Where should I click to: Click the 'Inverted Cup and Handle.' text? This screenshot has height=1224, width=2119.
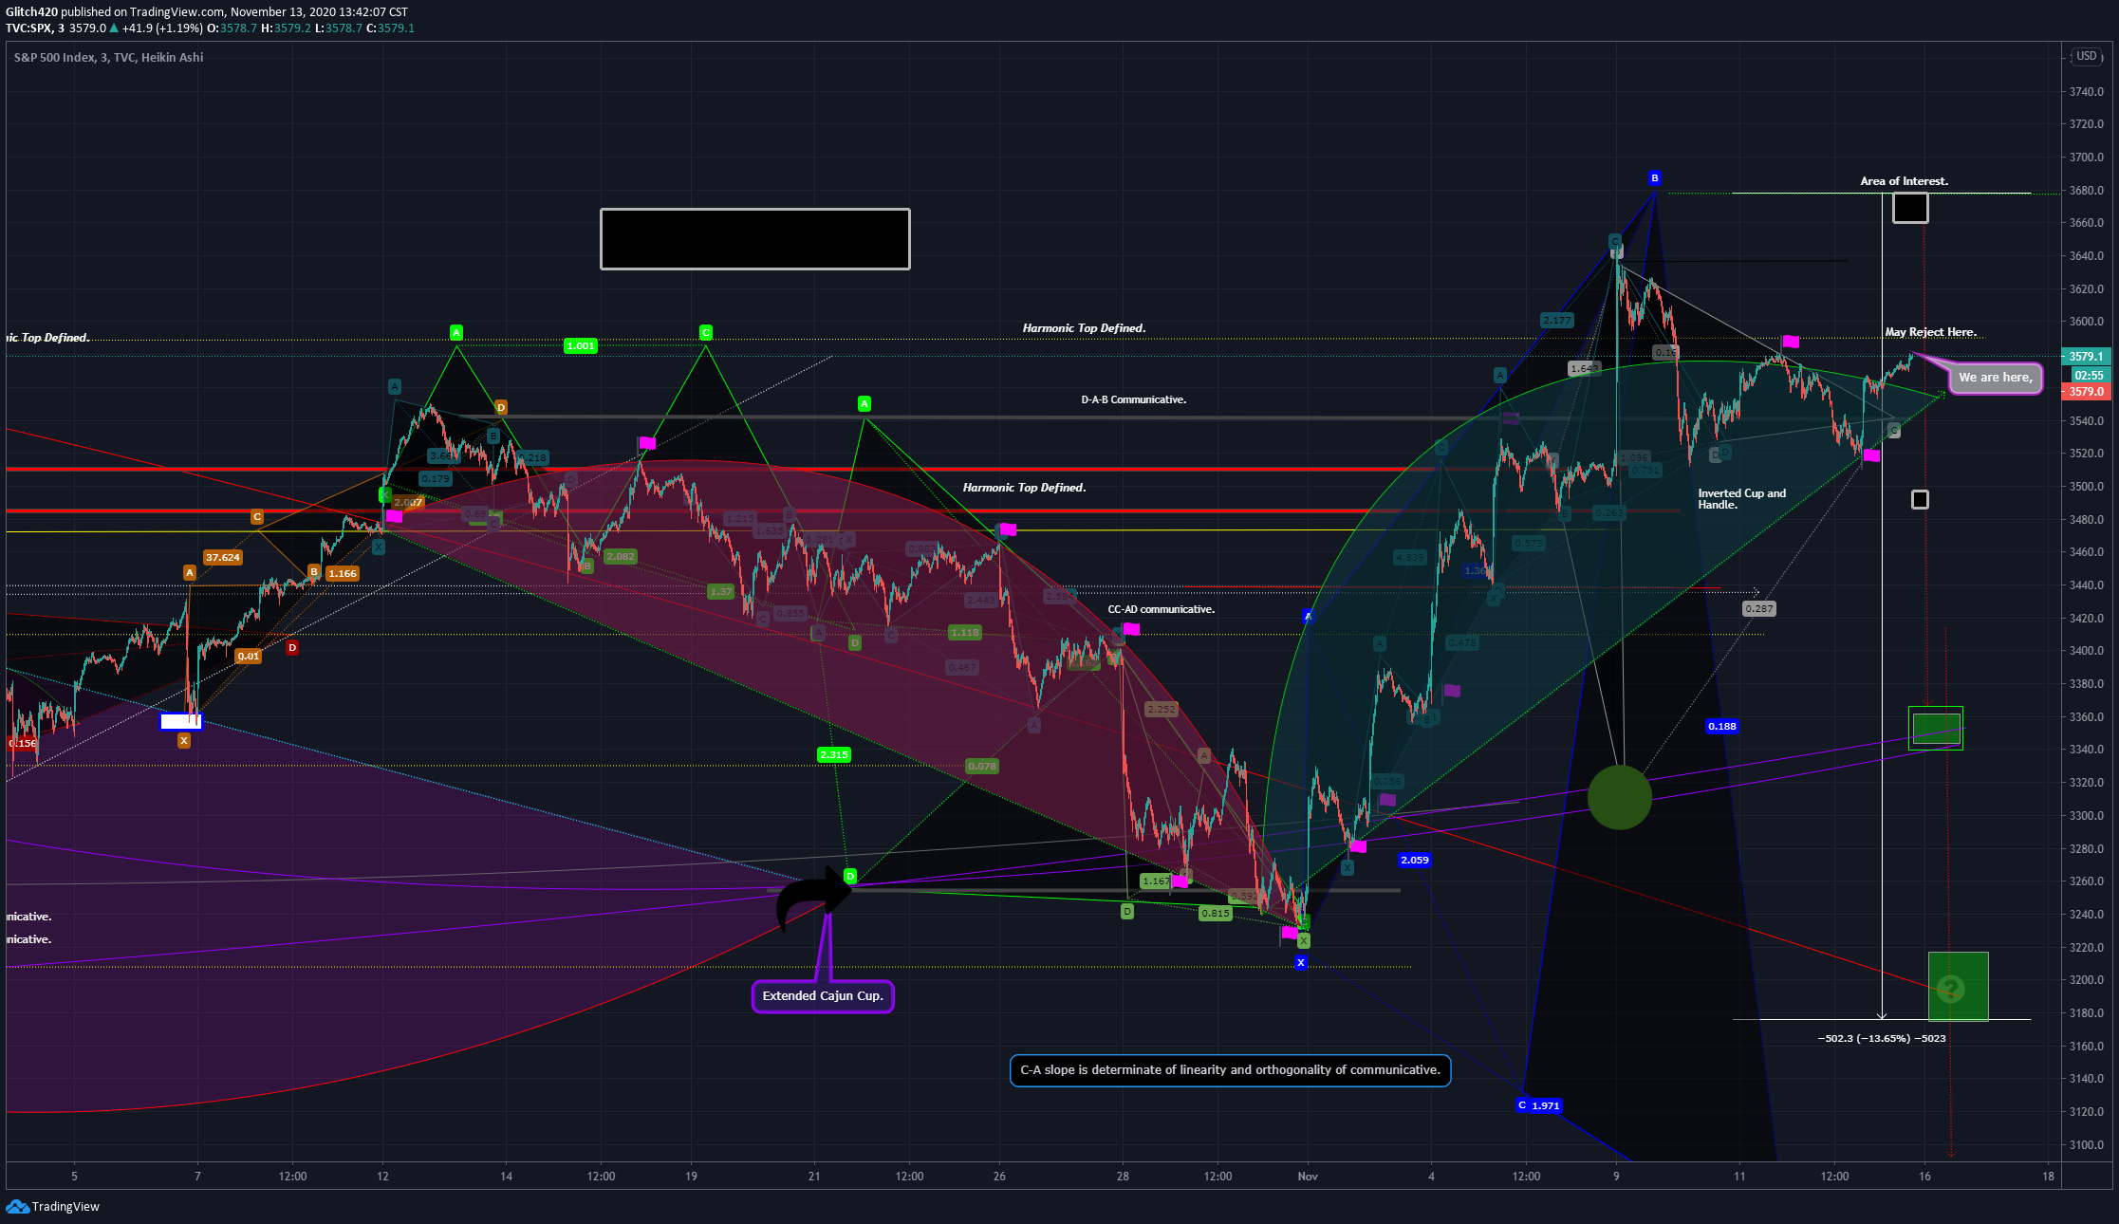1741,499
